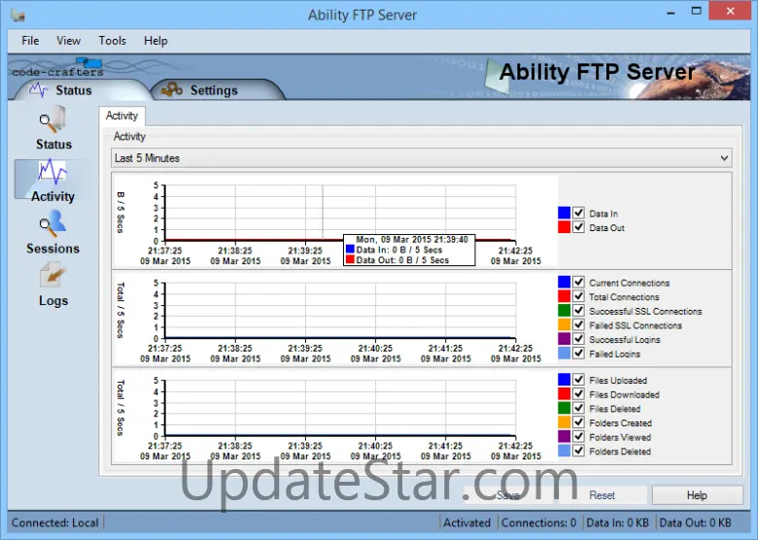Open the Help menu
The height and width of the screenshot is (540, 758).
155,41
